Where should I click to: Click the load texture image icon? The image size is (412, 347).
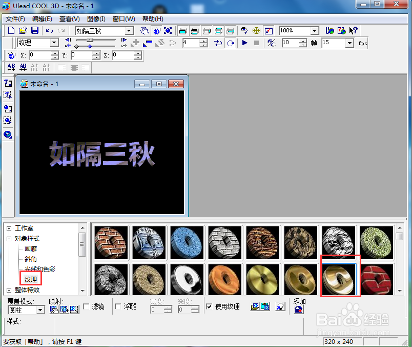255,307
